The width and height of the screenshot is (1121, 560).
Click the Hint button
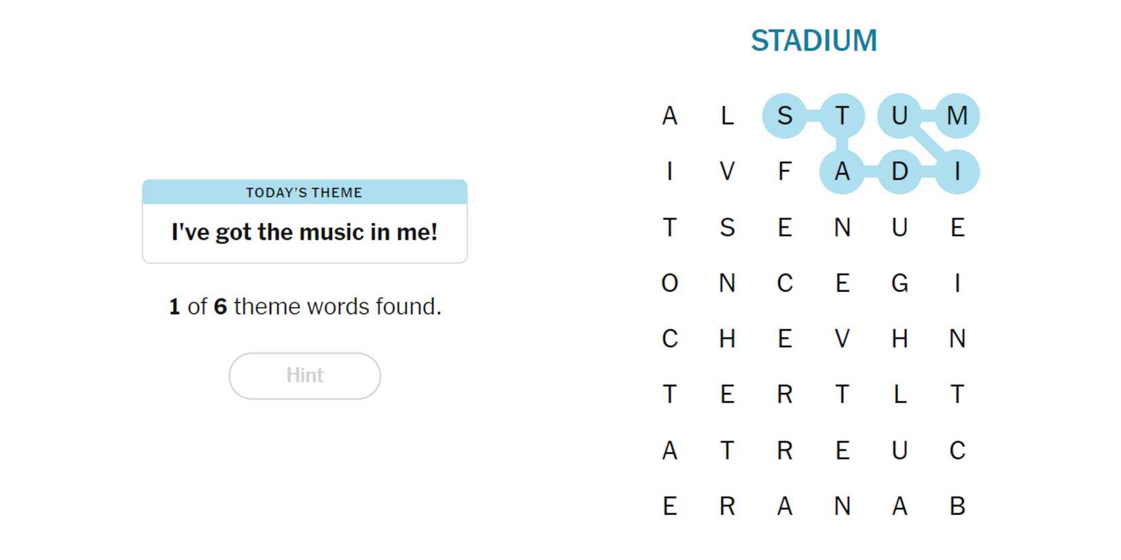[304, 375]
